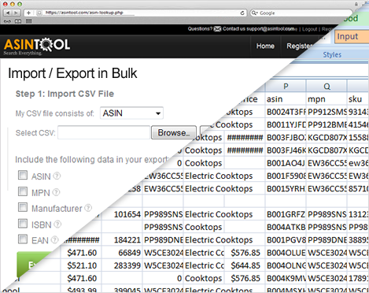
Task: Click the help icon next to MPN
Action: (56, 192)
